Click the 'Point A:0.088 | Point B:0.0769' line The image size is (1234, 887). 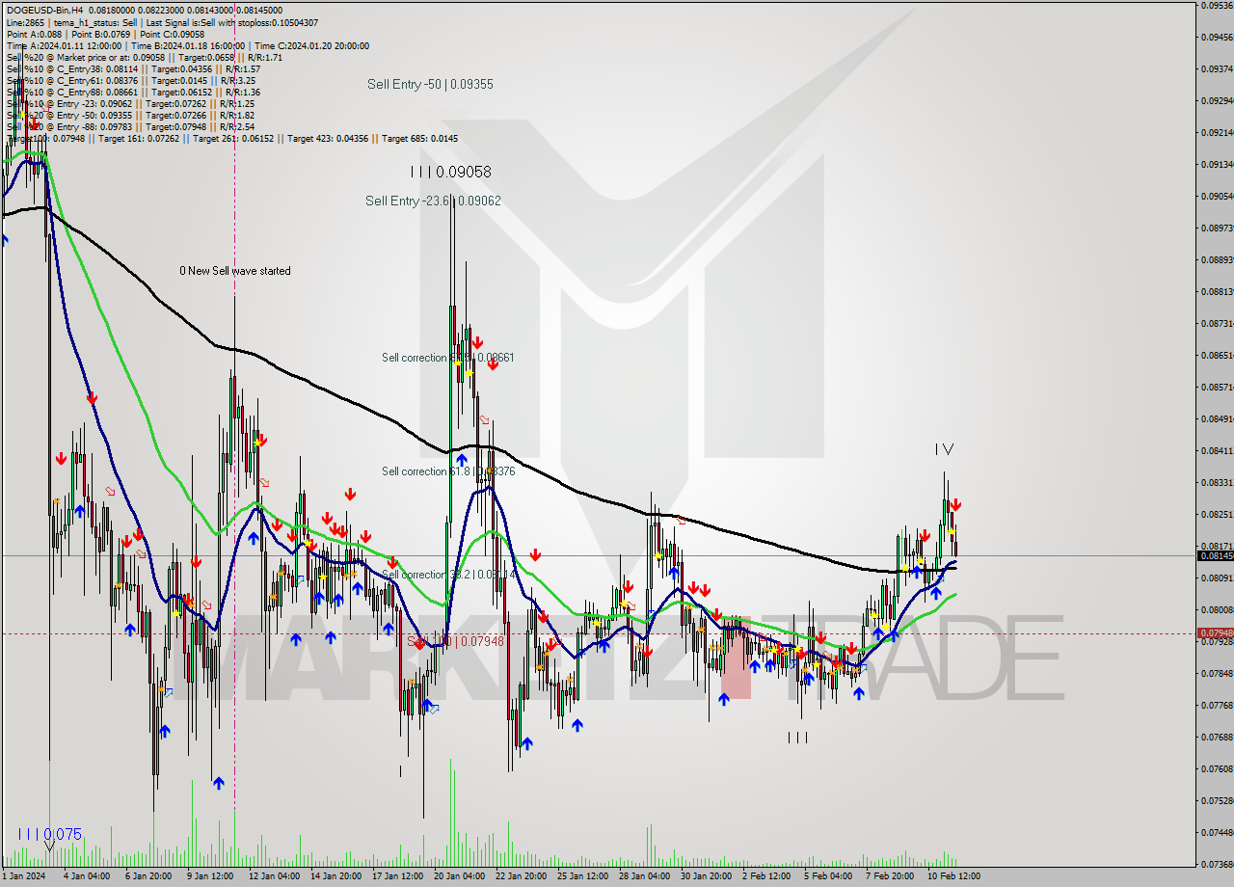(106, 34)
